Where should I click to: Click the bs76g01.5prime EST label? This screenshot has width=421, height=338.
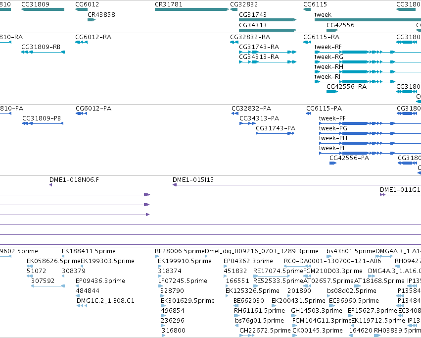tap(259, 321)
